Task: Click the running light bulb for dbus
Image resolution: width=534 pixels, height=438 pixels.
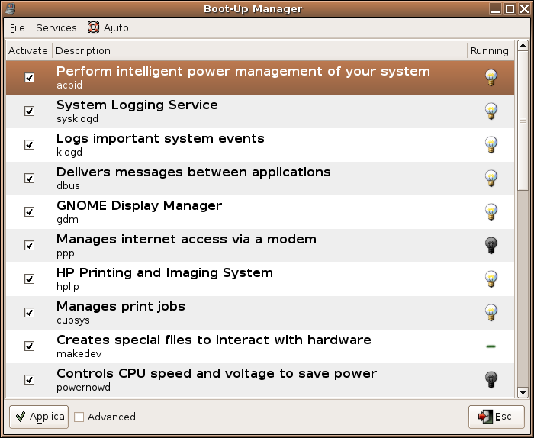Action: 491,178
